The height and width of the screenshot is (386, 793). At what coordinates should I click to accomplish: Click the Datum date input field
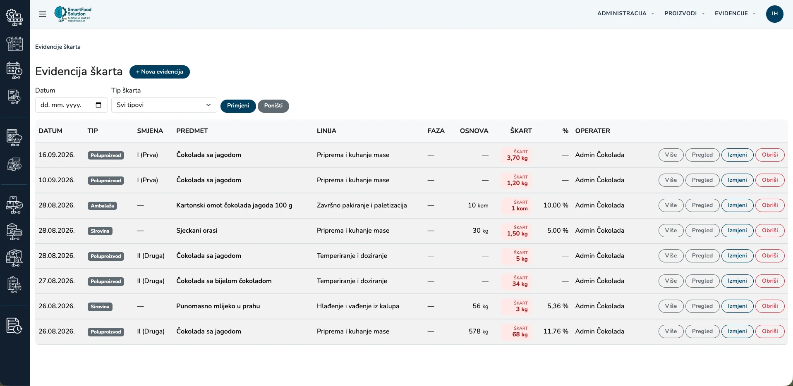(72, 105)
